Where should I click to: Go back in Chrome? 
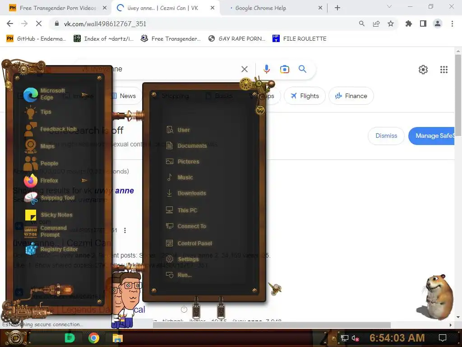tap(10, 23)
